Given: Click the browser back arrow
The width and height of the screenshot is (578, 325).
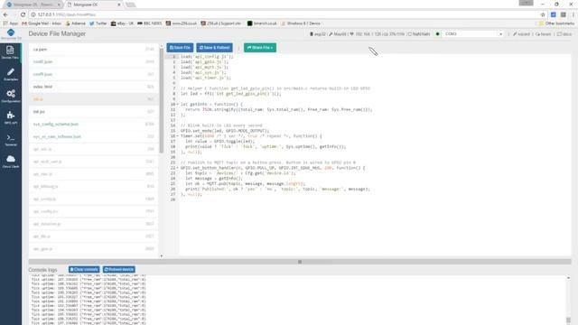Looking at the screenshot, I should 5,14.
